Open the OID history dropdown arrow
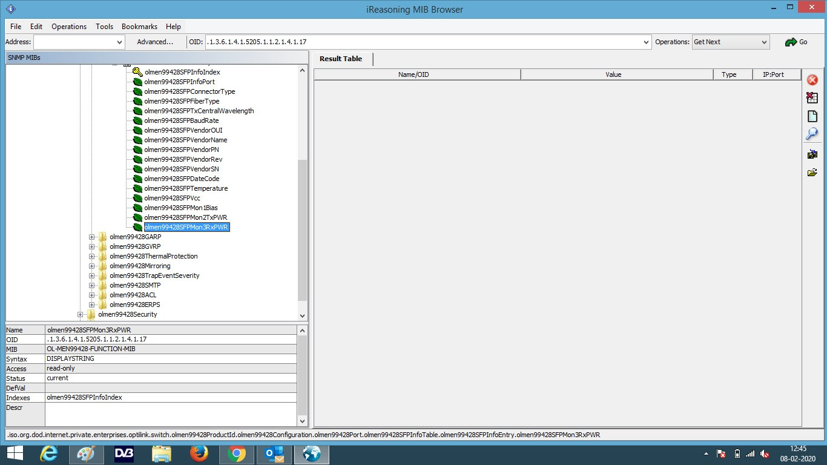 pyautogui.click(x=646, y=42)
